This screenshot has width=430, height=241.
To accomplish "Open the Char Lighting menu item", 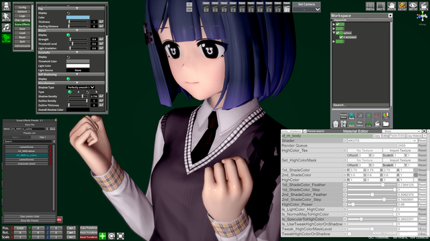I will pos(22,20).
